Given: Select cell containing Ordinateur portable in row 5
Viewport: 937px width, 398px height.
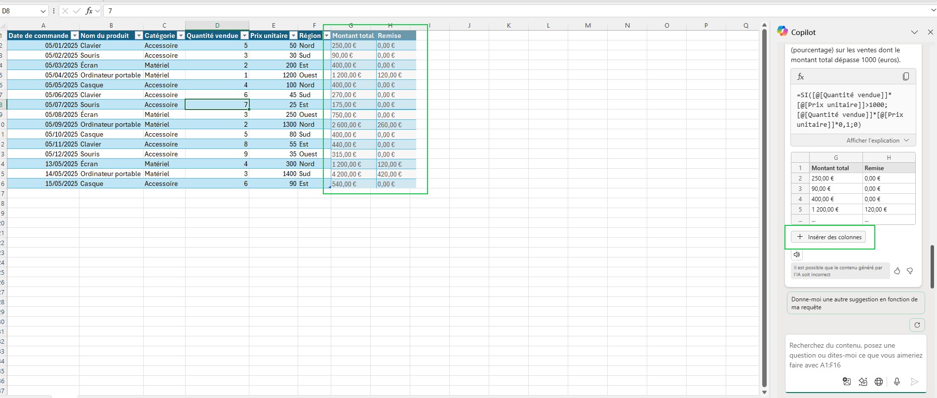Looking at the screenshot, I should coord(111,75).
